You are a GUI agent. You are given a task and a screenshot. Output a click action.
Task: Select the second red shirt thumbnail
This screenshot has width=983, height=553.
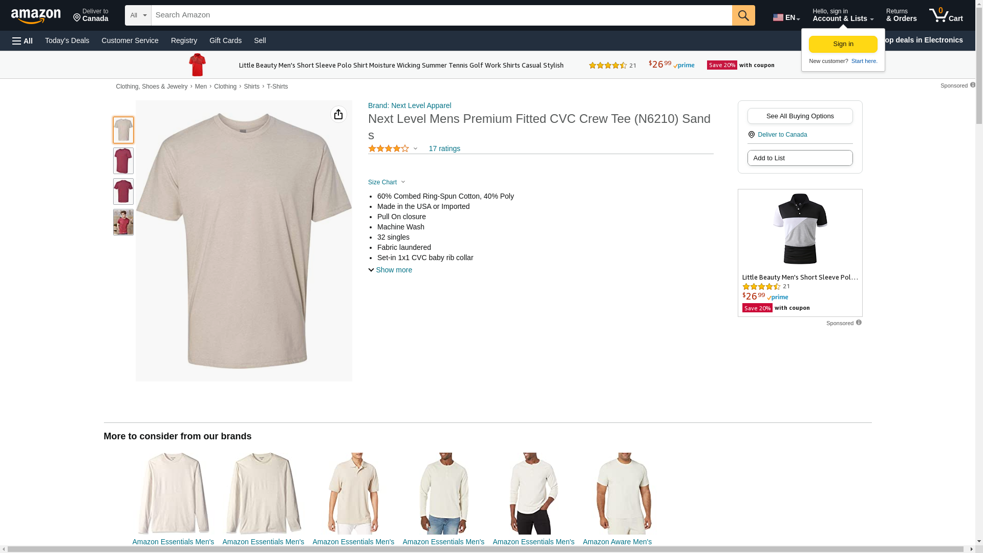[x=123, y=192]
